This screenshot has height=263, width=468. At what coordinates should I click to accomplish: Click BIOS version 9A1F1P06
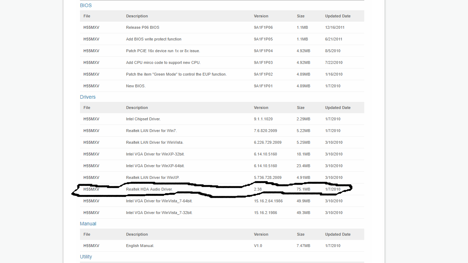(263, 27)
